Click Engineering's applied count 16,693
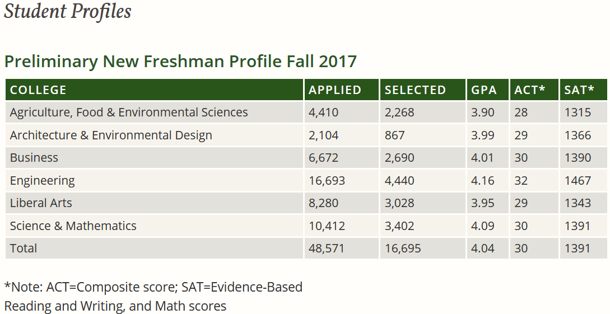This screenshot has width=610, height=314. pyautogui.click(x=327, y=181)
